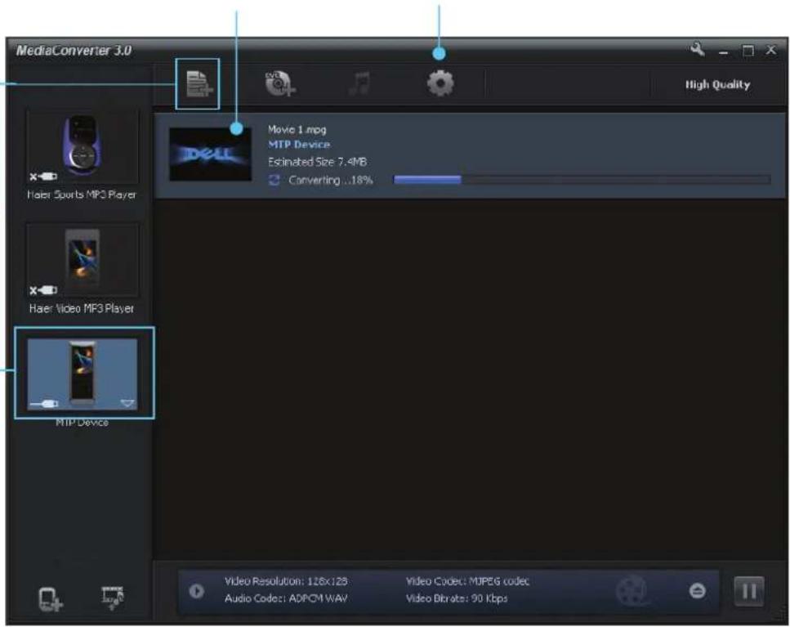Expand the MTP Device dropdown arrow

(127, 403)
